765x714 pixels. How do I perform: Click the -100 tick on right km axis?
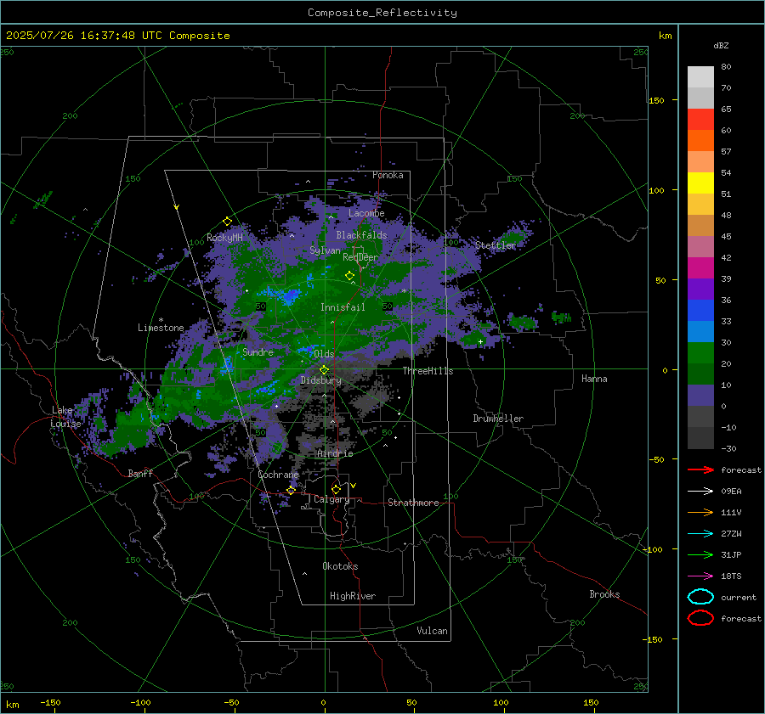652,549
